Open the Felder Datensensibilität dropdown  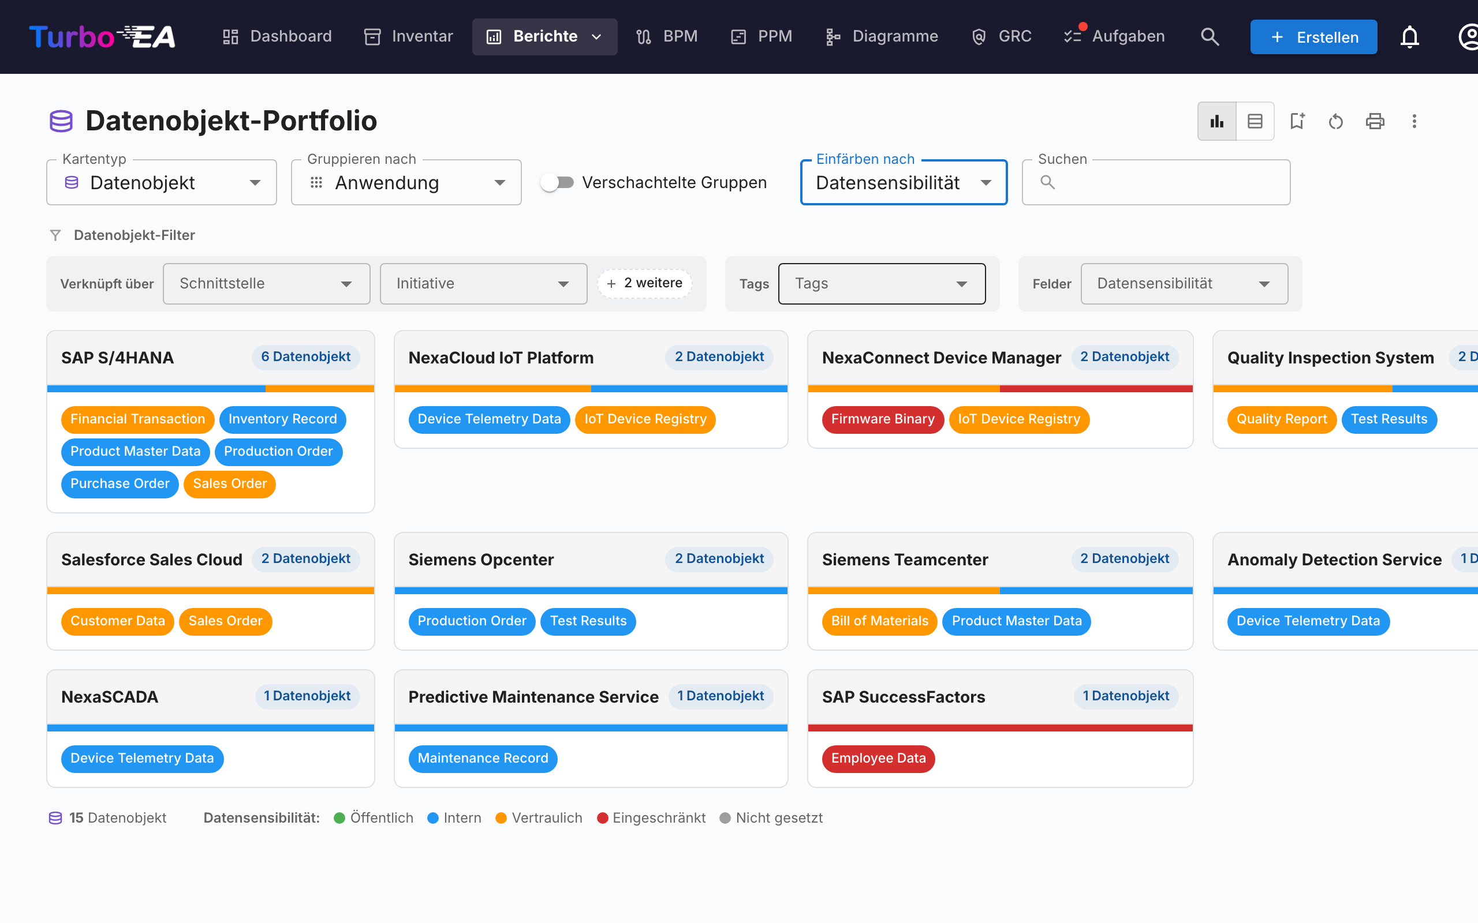[x=1184, y=284]
